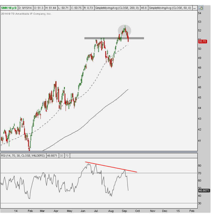Click the header close readout C: 50.75
The image size is (211, 219).
tap(76, 8)
